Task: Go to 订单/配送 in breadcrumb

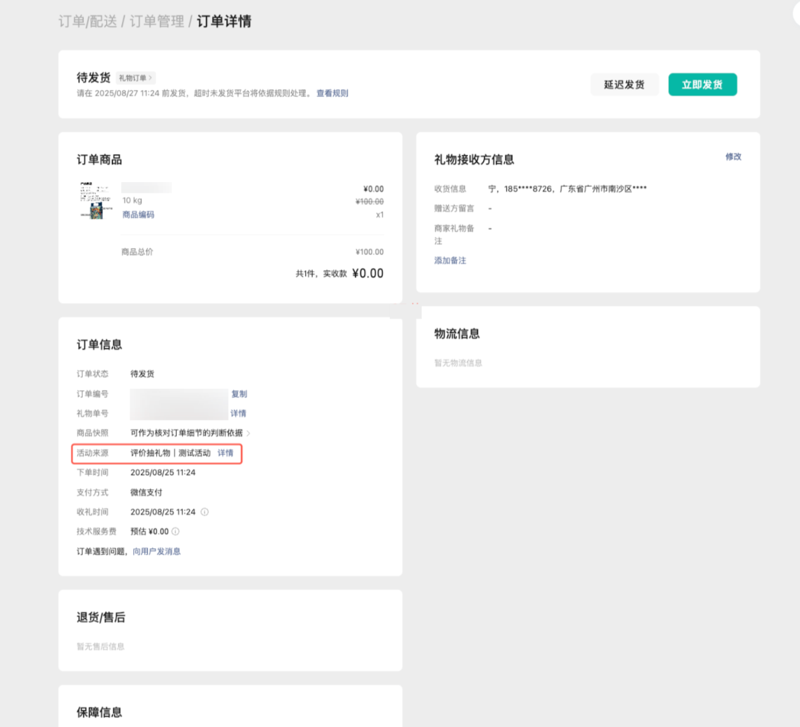Action: point(88,22)
